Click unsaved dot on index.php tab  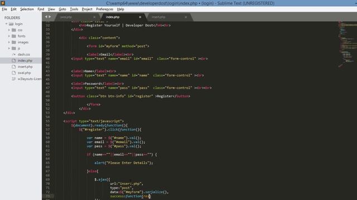[140, 17]
